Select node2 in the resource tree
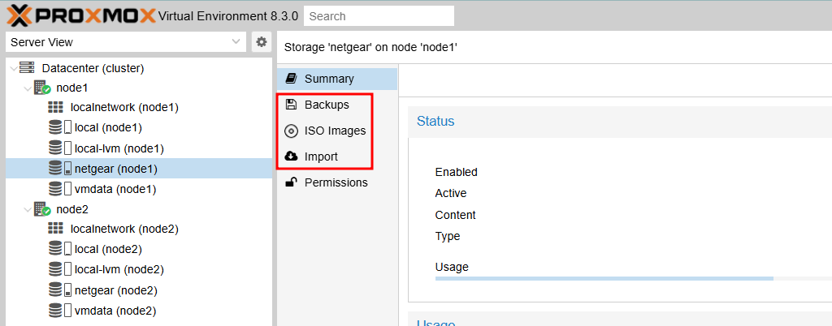Screen dimensions: 832x326 point(72,209)
